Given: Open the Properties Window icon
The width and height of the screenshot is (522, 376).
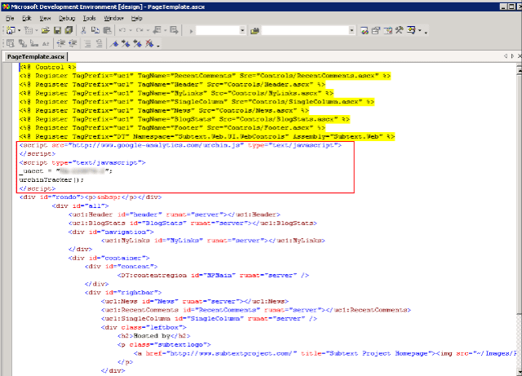Looking at the screenshot, I should pyautogui.click(x=376, y=31).
